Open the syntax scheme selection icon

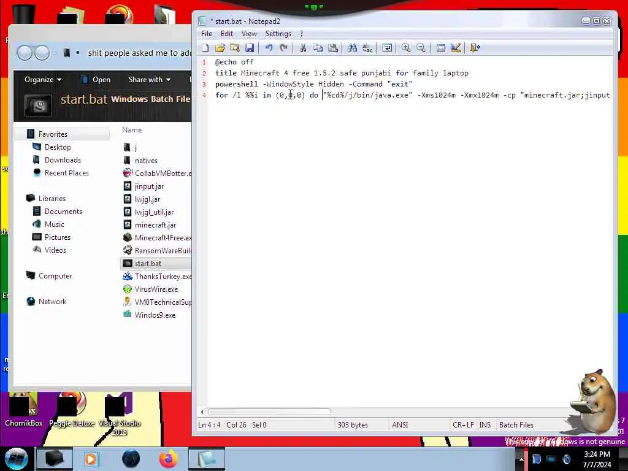440,48
